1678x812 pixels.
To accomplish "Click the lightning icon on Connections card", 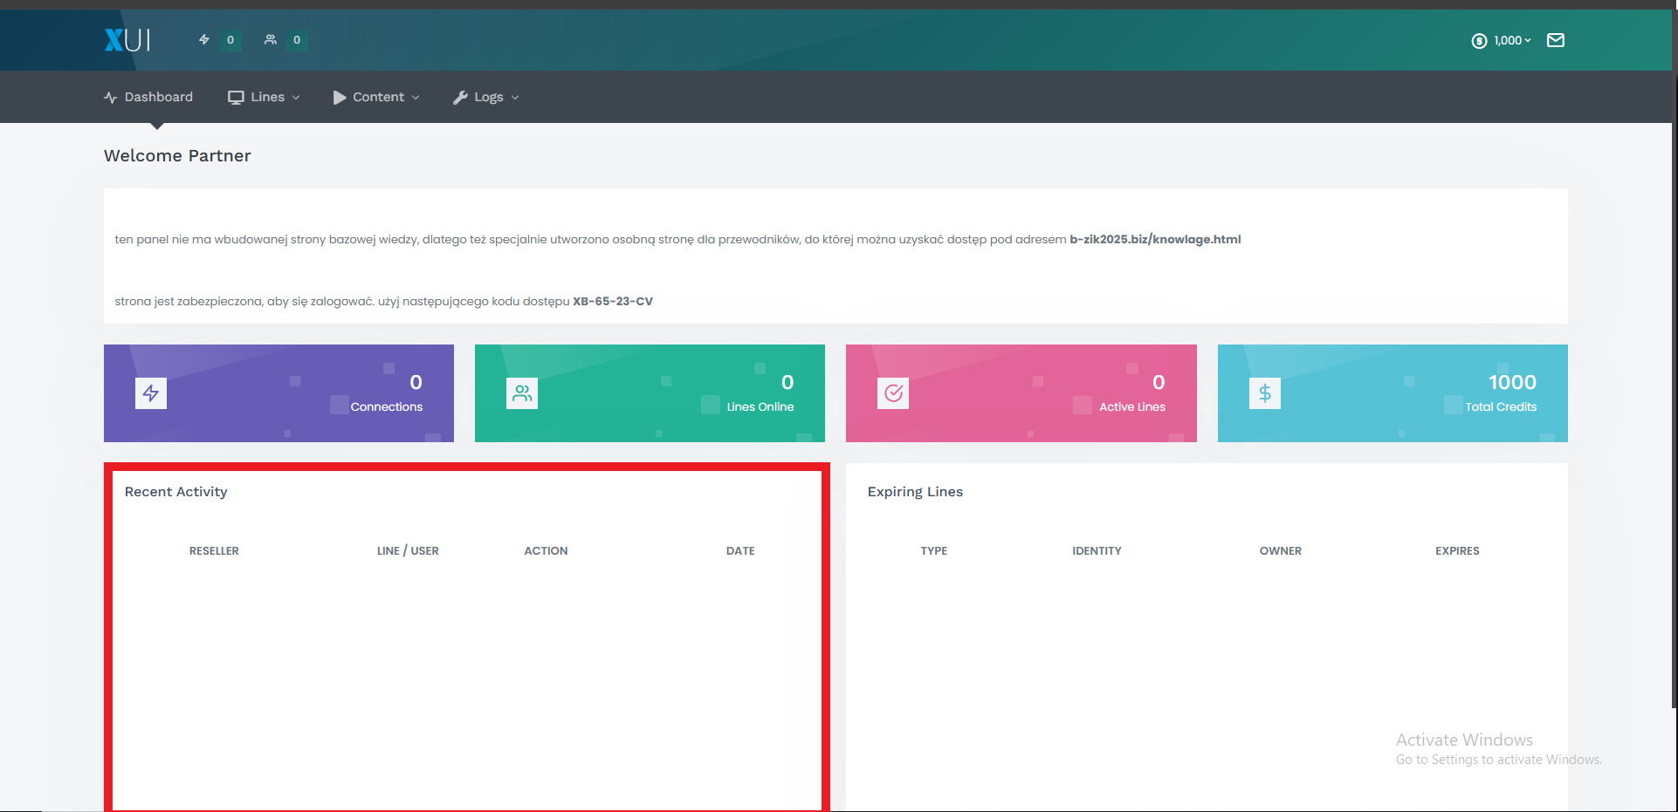I will (x=151, y=393).
